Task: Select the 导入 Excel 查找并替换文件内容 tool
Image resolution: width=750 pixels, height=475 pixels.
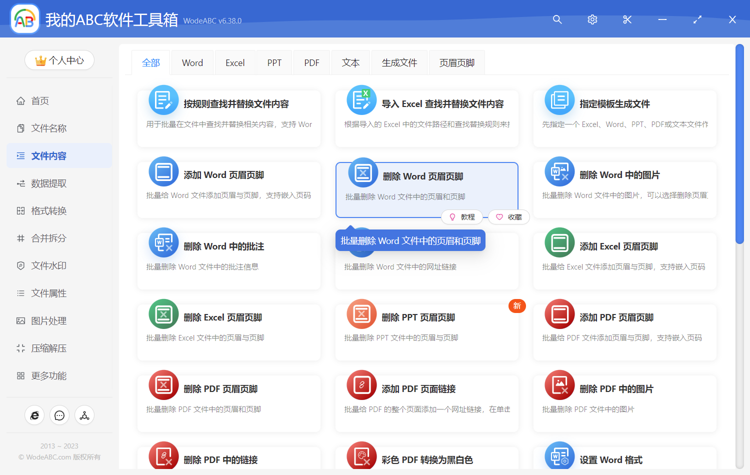Action: pyautogui.click(x=427, y=104)
